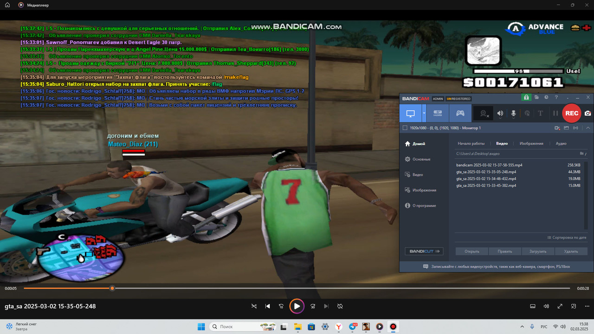Open Yandex browser from taskbar
594x334 pixels.
339,327
